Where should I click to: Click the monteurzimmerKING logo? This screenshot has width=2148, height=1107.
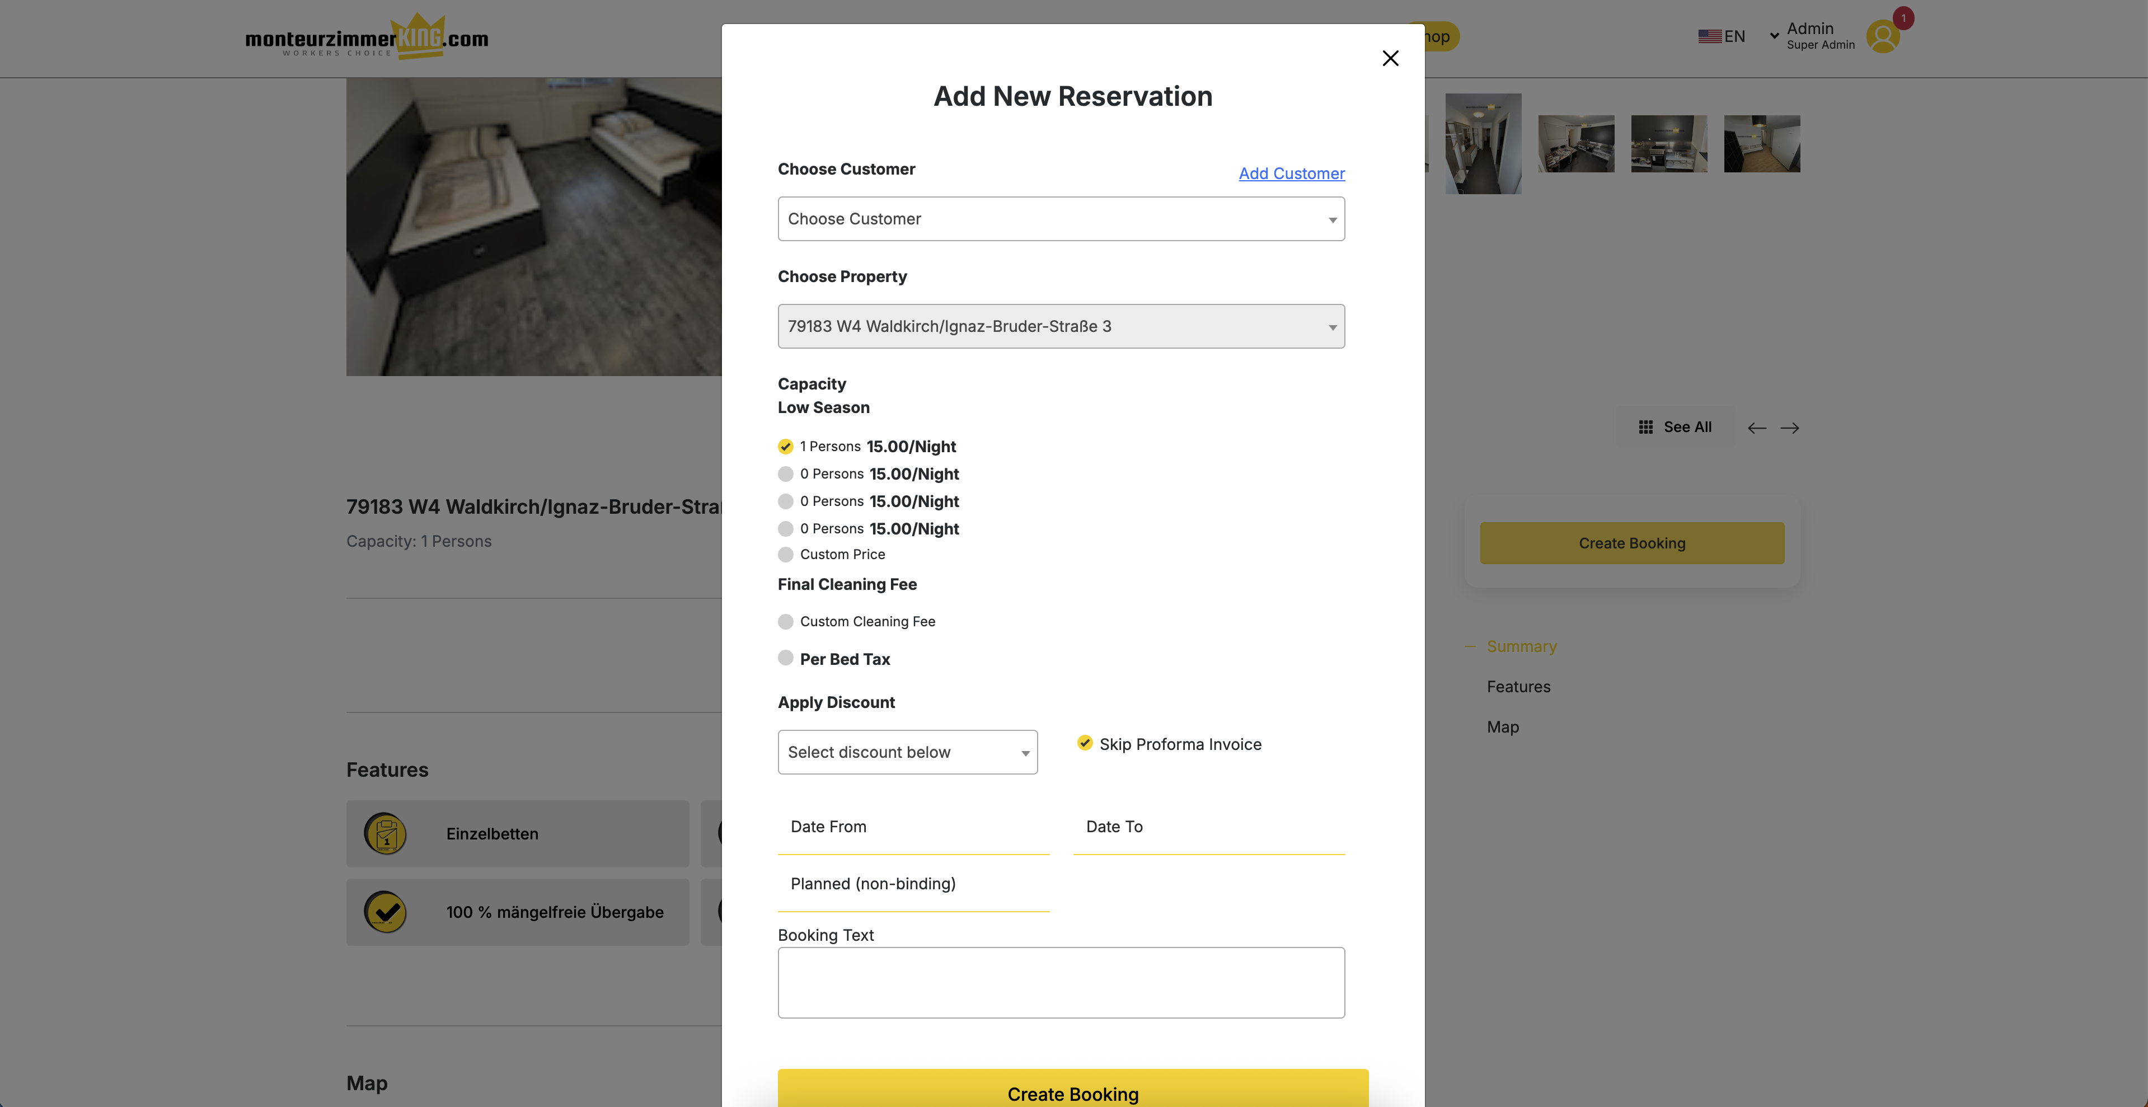pyautogui.click(x=367, y=37)
